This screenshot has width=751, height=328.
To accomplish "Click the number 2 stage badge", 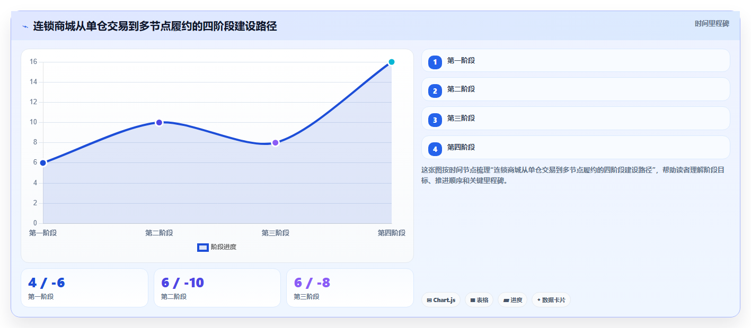I will pyautogui.click(x=435, y=91).
